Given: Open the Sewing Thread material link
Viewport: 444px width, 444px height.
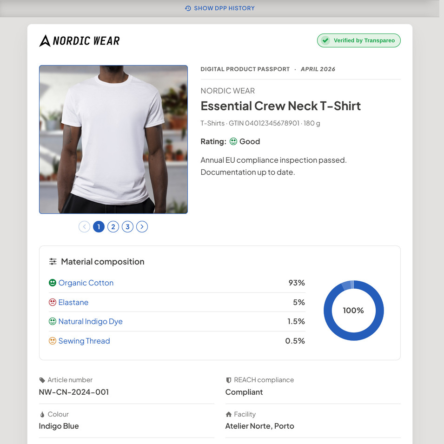Looking at the screenshot, I should click(x=84, y=341).
